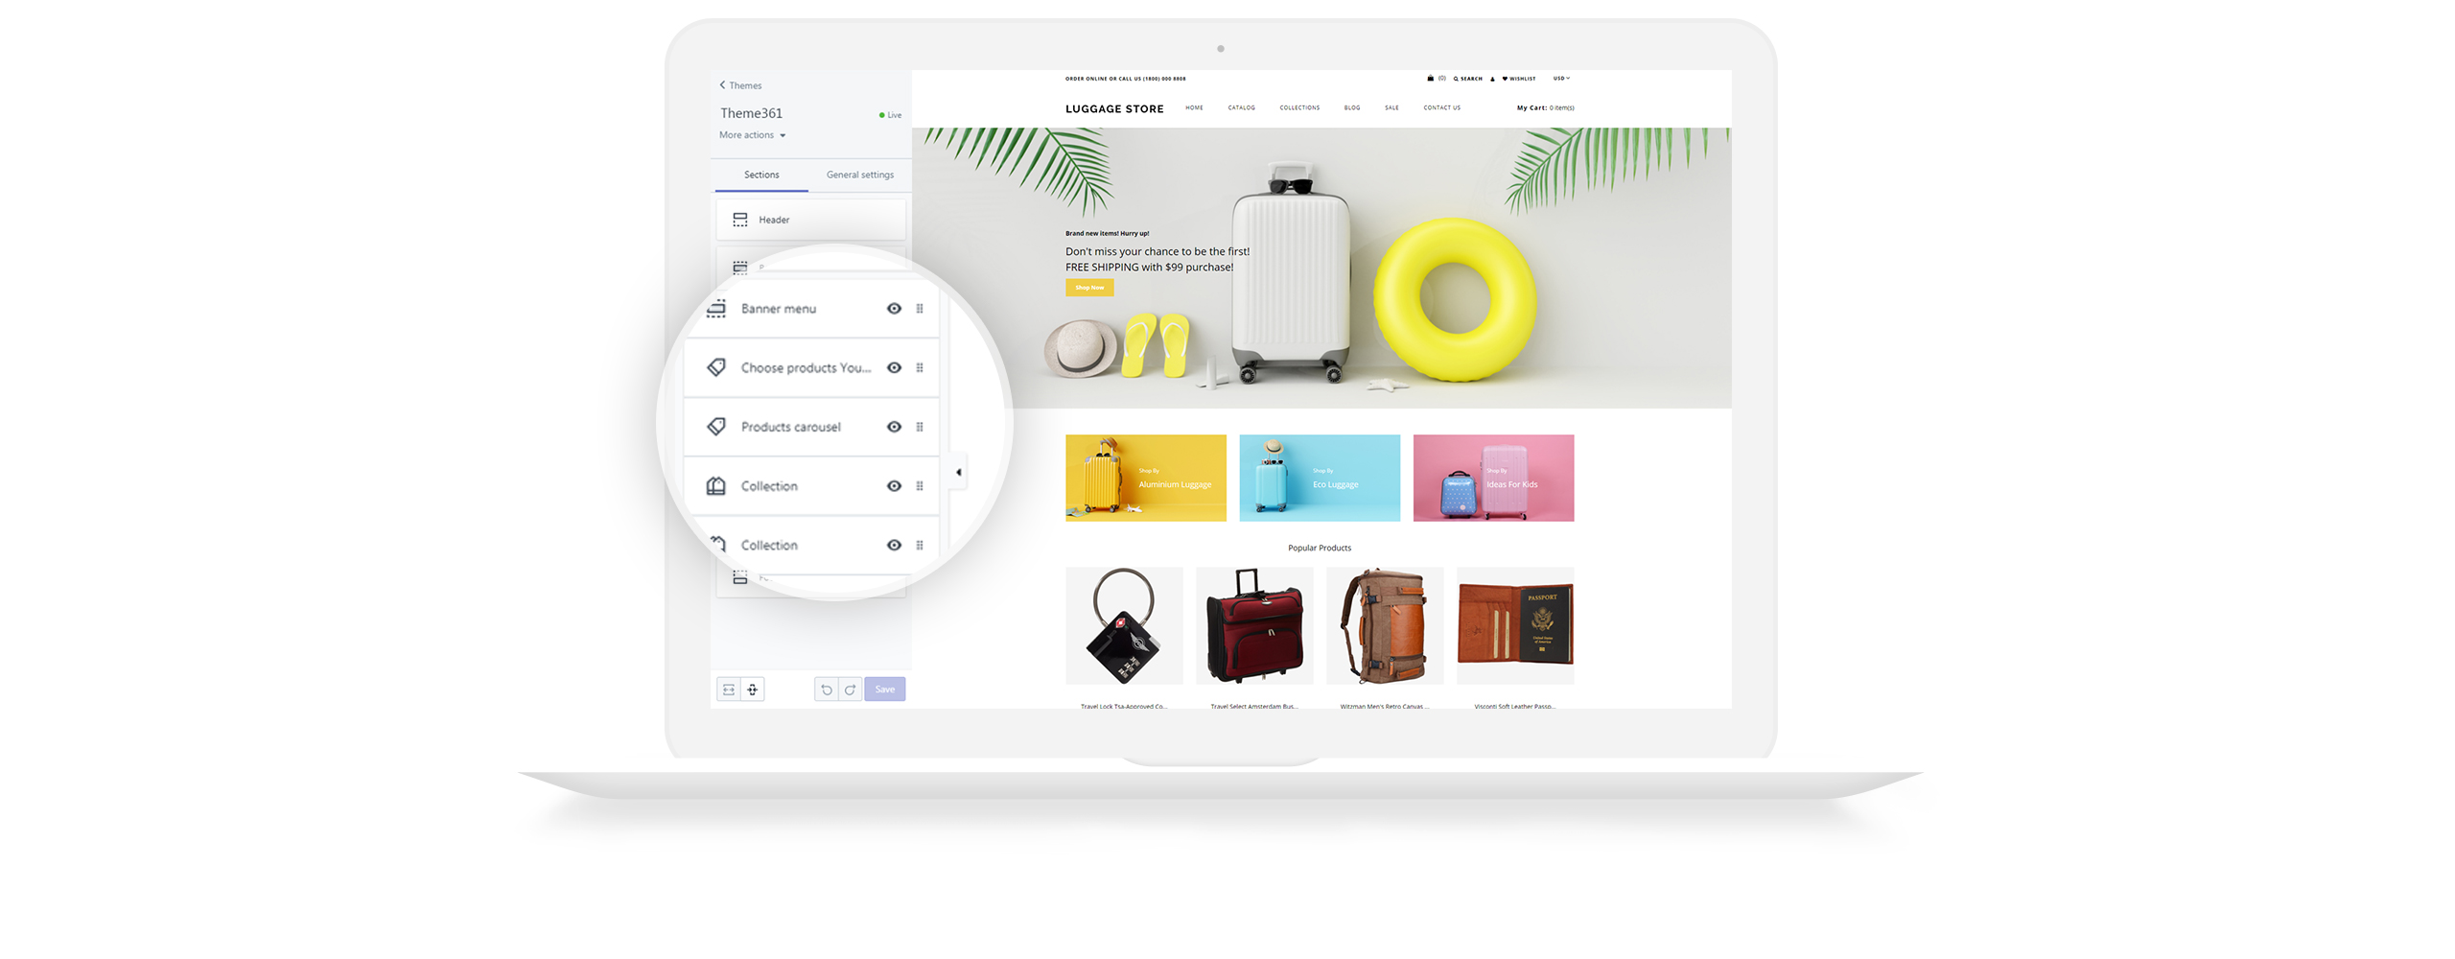The height and width of the screenshot is (959, 2455).
Task: Toggle visibility of Choose products section
Action: [x=894, y=368]
